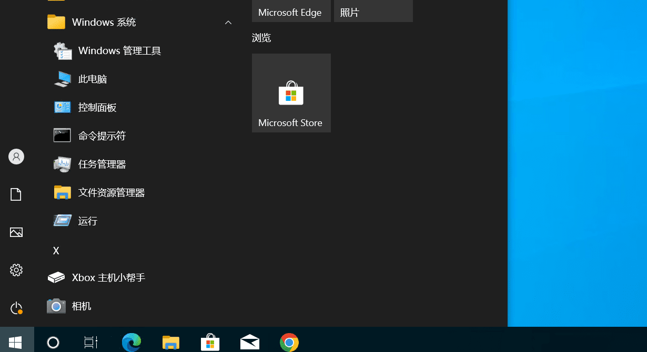This screenshot has width=647, height=352.
Task: Click the power button in Start sidebar
Action: [16, 308]
